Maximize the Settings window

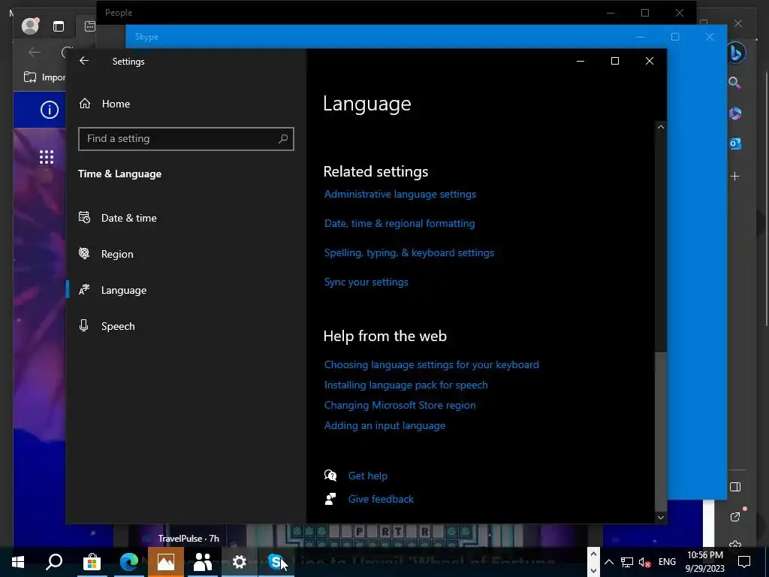tap(615, 61)
